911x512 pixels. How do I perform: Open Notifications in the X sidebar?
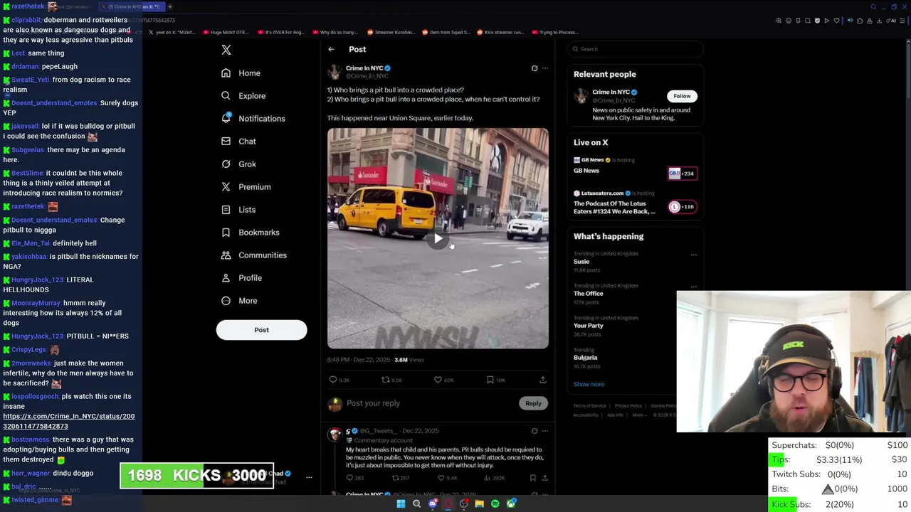point(253,119)
